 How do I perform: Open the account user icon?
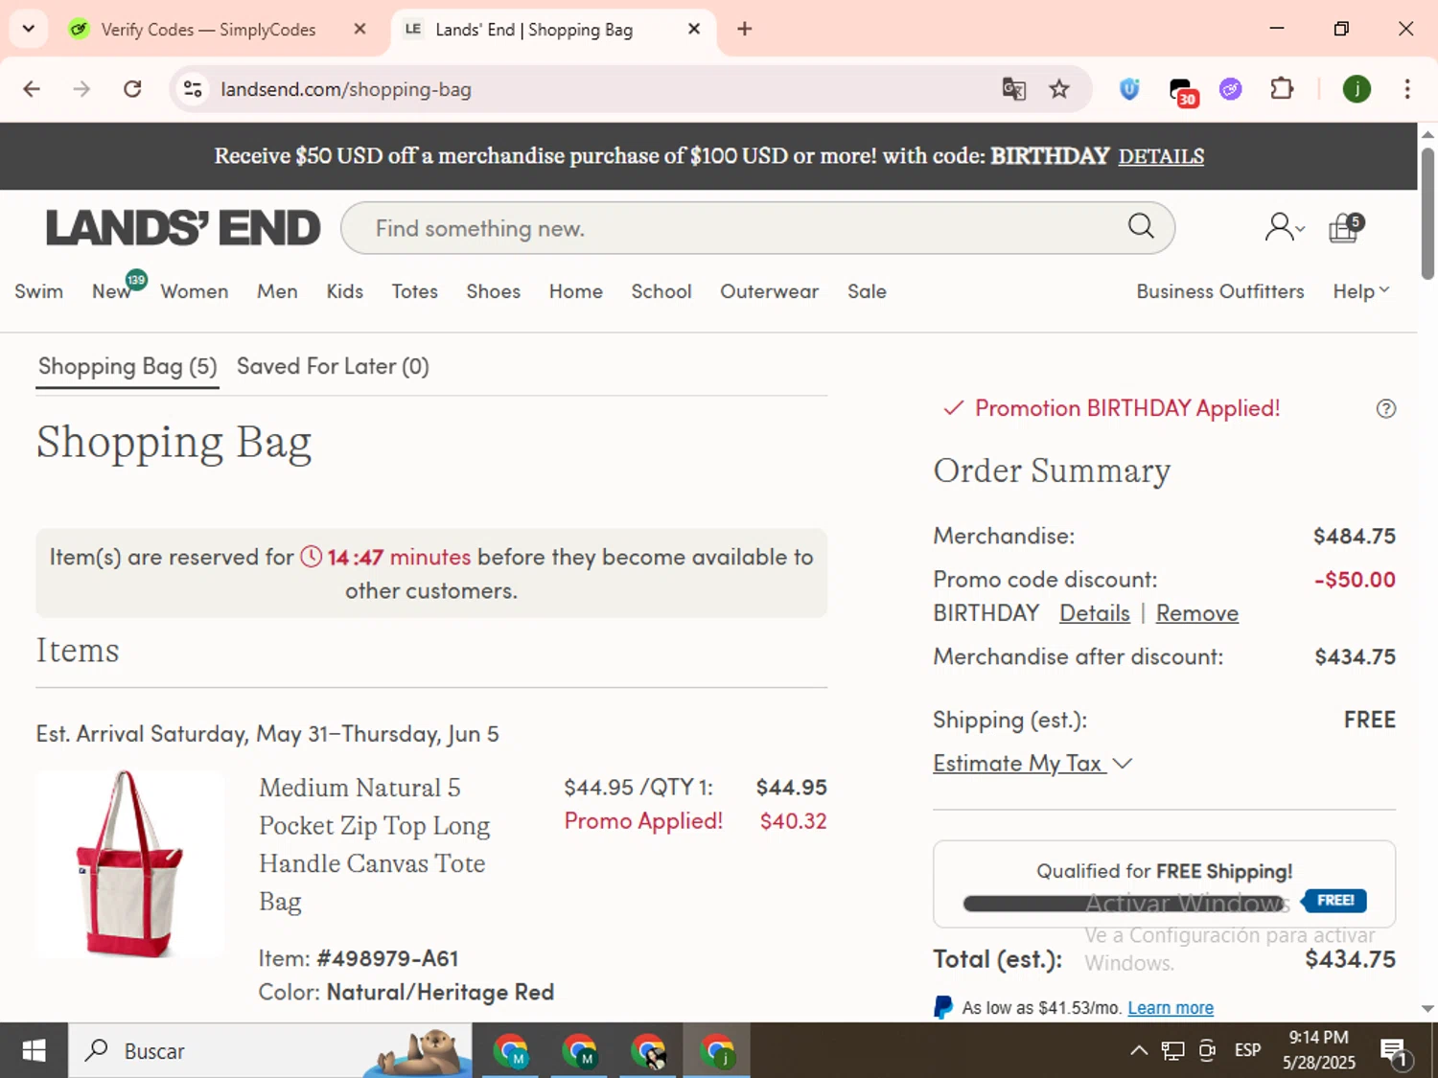pyautogui.click(x=1284, y=228)
